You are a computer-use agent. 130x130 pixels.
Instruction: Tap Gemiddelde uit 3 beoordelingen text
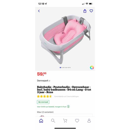coord(67,96)
